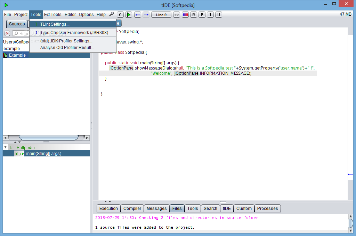Click the log line about checking files

(177, 218)
